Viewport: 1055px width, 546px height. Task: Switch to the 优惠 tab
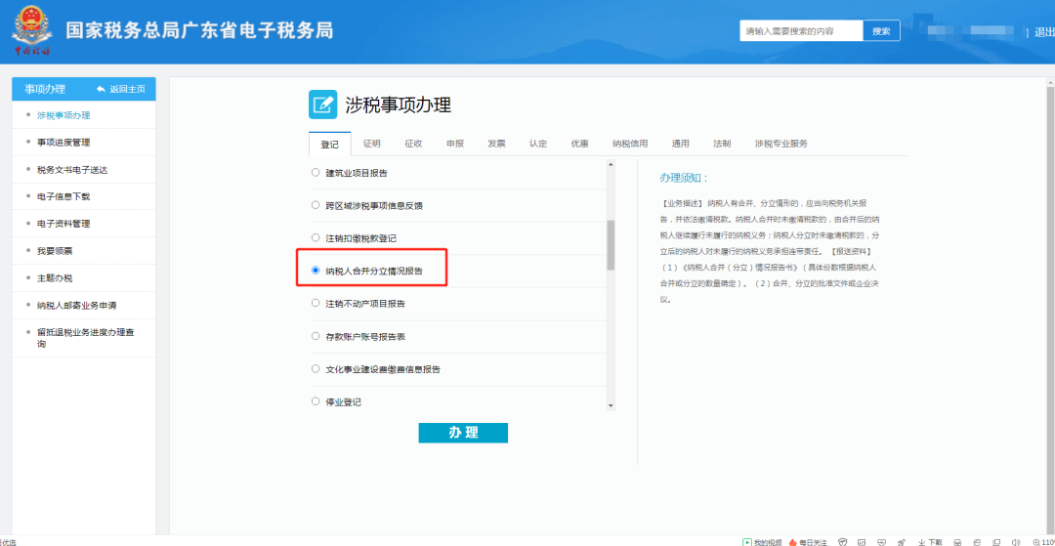coord(580,144)
